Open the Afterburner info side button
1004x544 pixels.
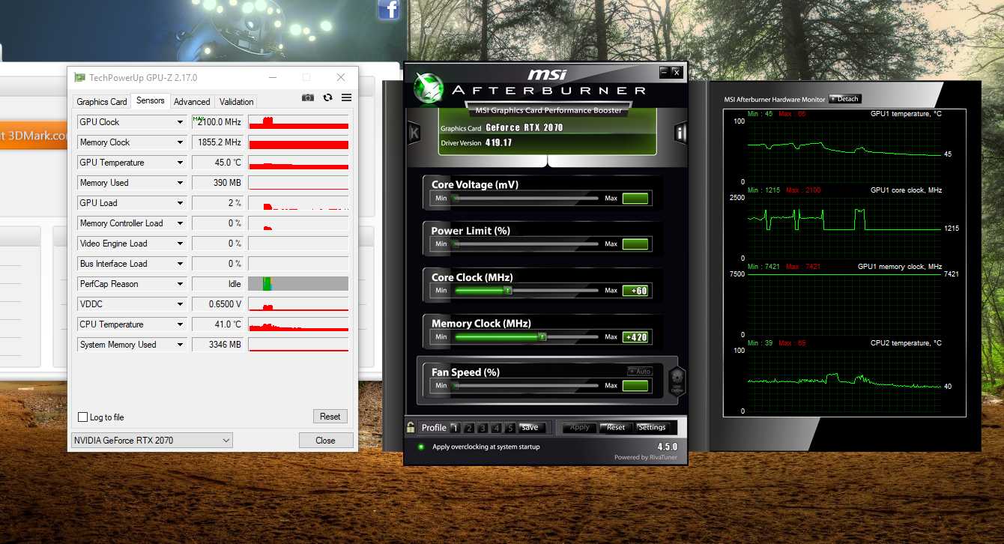tap(680, 133)
